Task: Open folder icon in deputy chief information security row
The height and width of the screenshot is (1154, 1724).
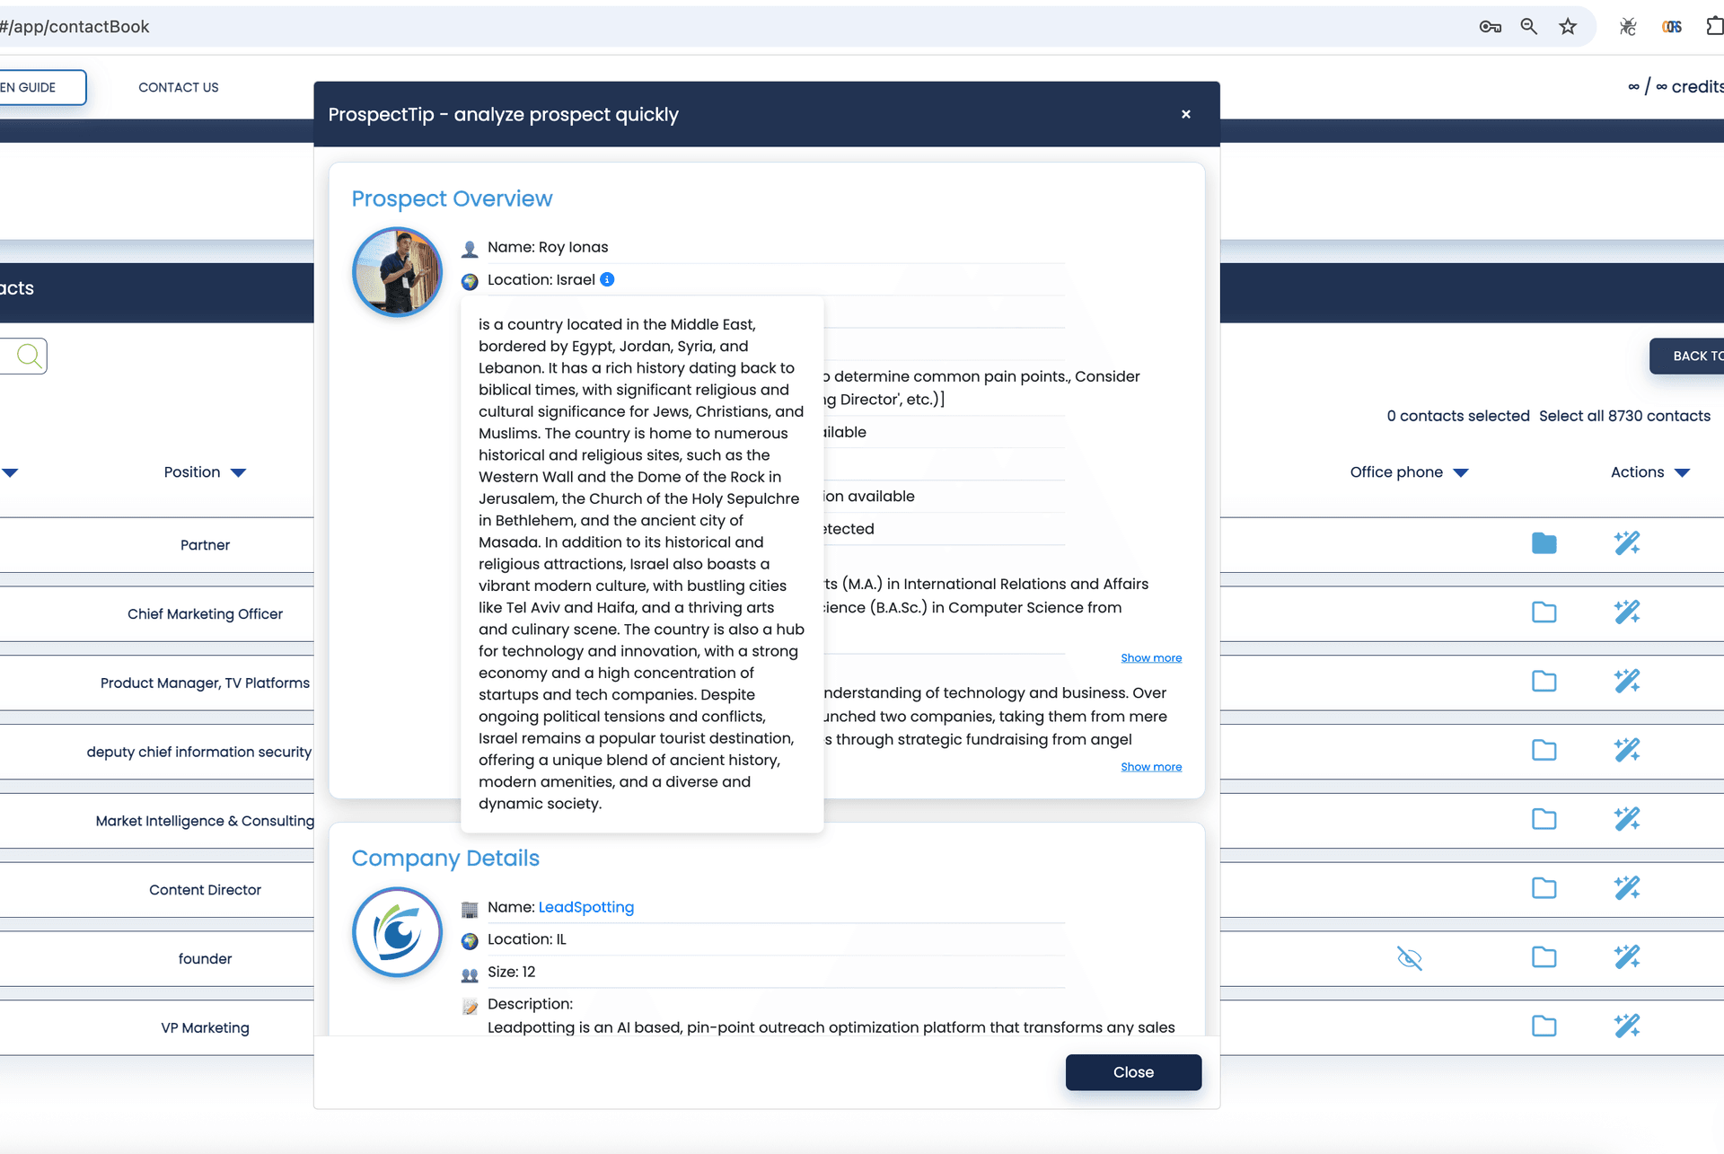Action: pos(1544,750)
